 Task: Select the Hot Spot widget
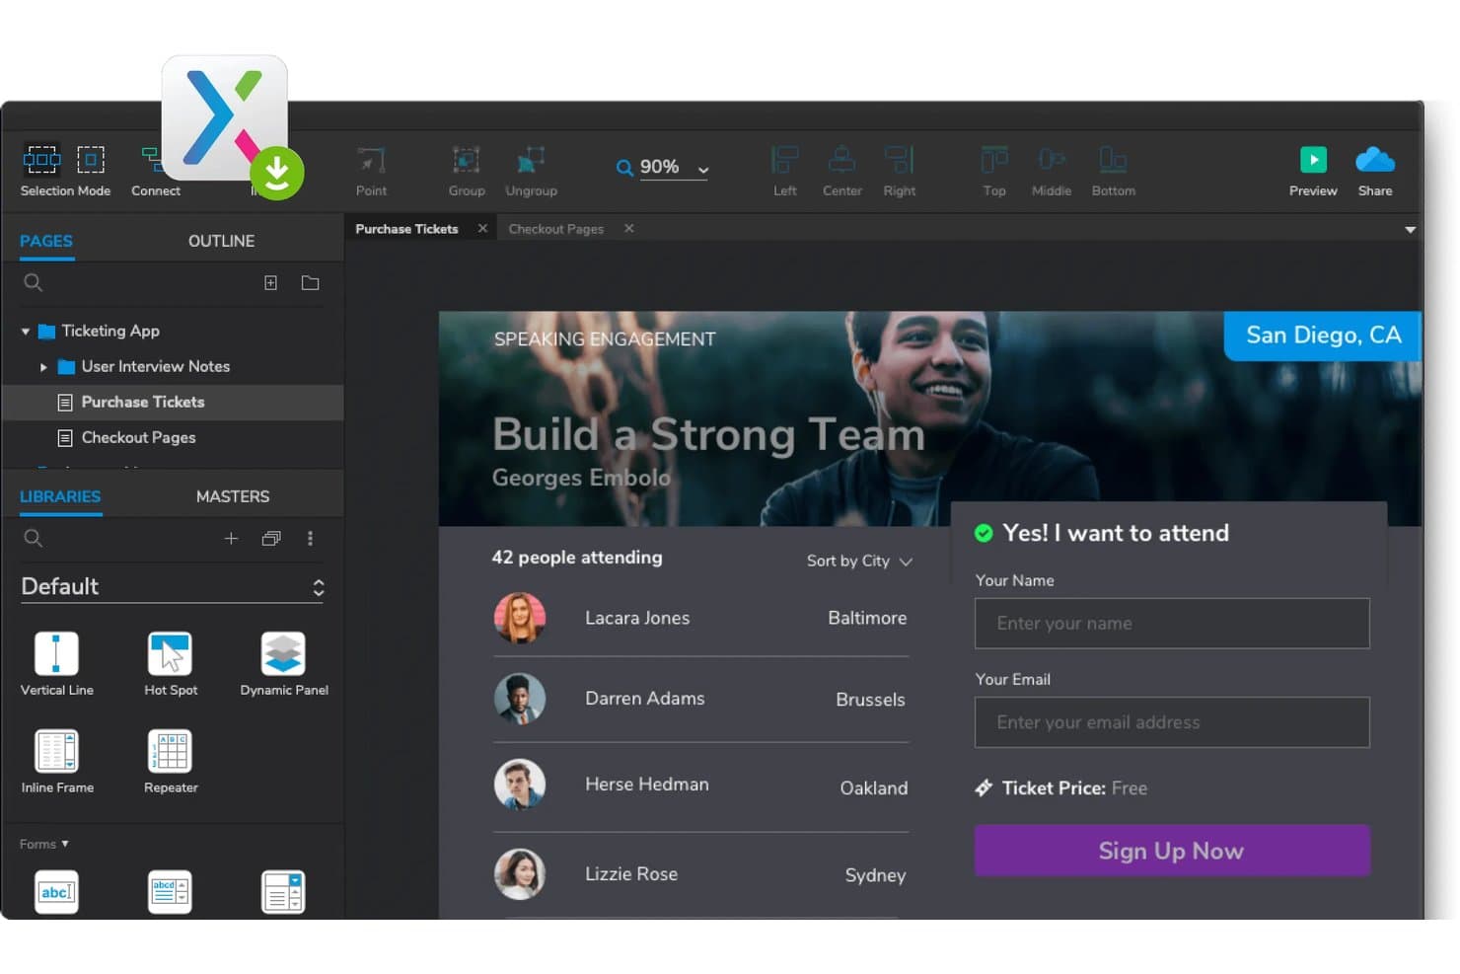[170, 653]
